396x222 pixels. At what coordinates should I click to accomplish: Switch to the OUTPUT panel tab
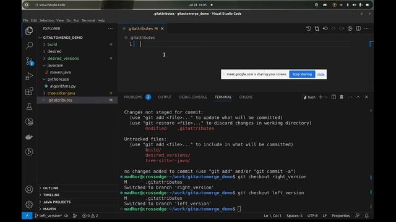pos(165,97)
